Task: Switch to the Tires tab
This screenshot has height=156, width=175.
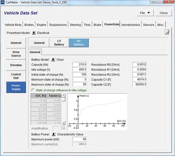Action: (87, 25)
